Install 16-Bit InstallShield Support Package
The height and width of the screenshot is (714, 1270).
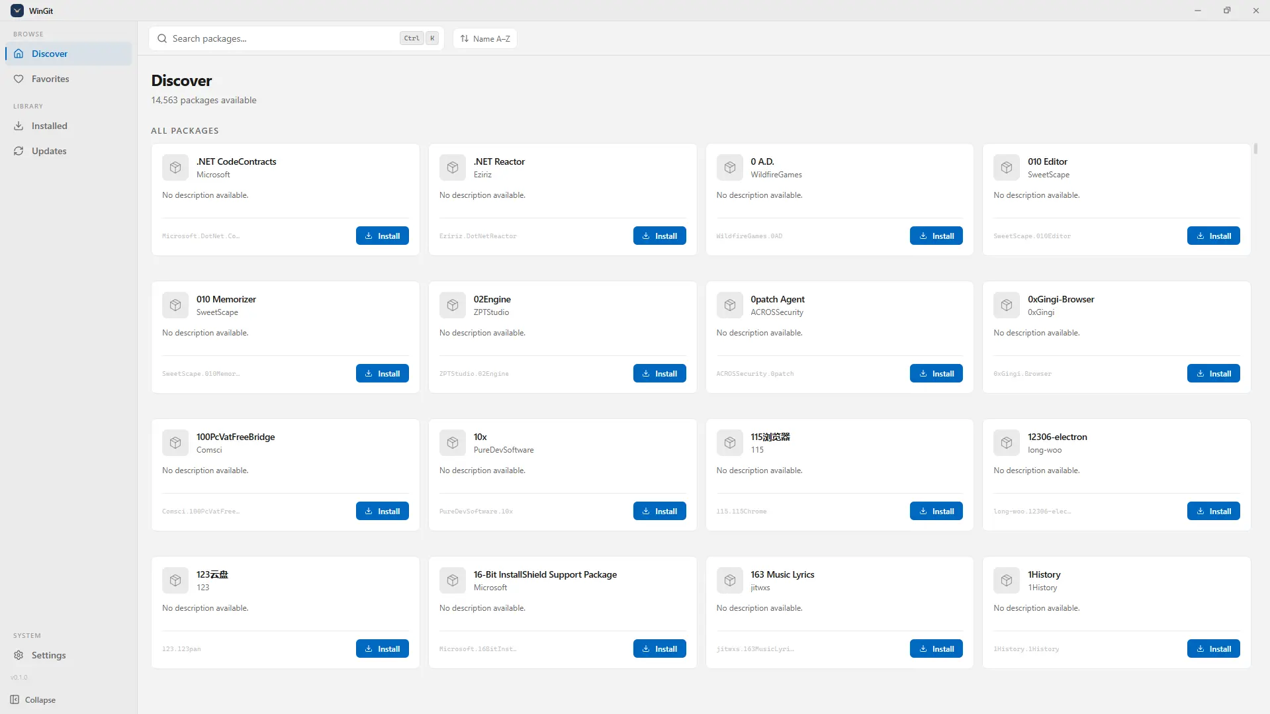660,648
